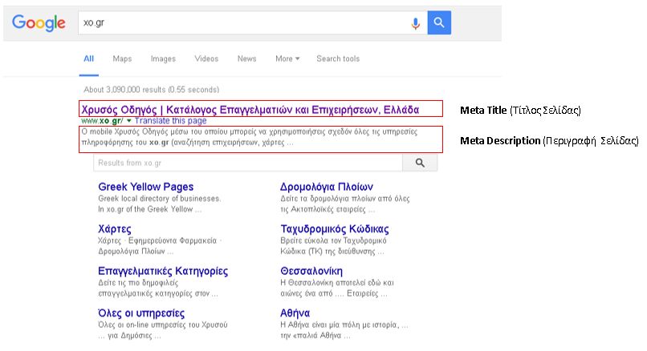Select the All tab
Viewport: 647px width, 351px height.
[89, 58]
